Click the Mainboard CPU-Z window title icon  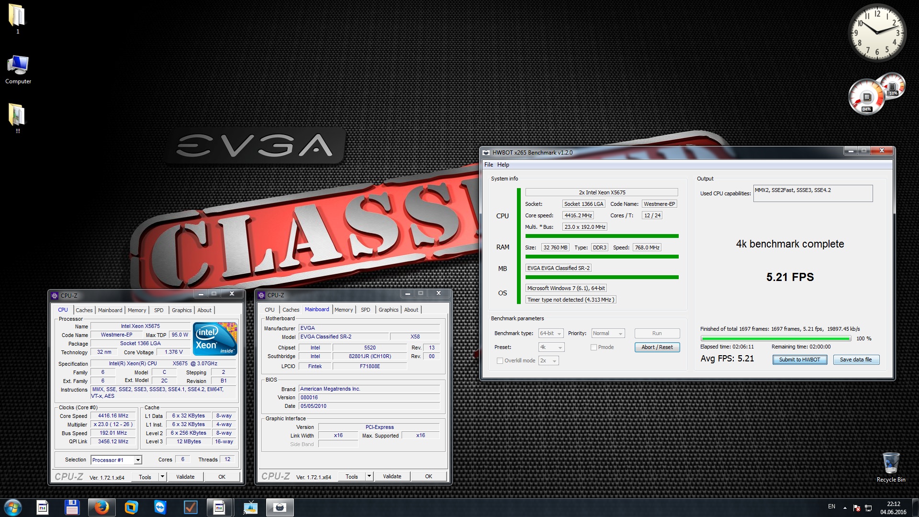[x=261, y=295]
